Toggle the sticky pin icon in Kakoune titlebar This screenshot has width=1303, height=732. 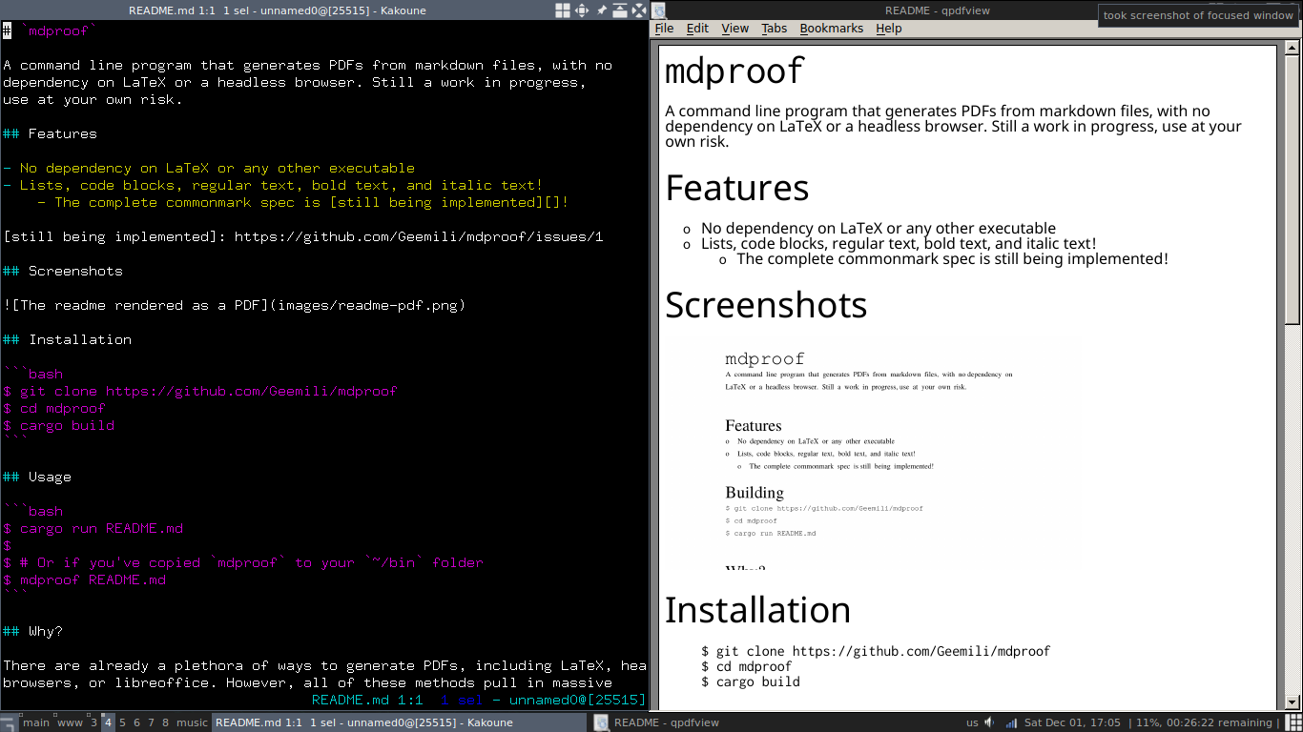pos(602,10)
